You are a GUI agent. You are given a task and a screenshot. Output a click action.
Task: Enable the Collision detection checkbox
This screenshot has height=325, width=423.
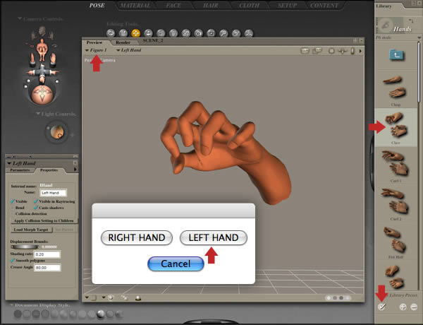tap(13, 214)
